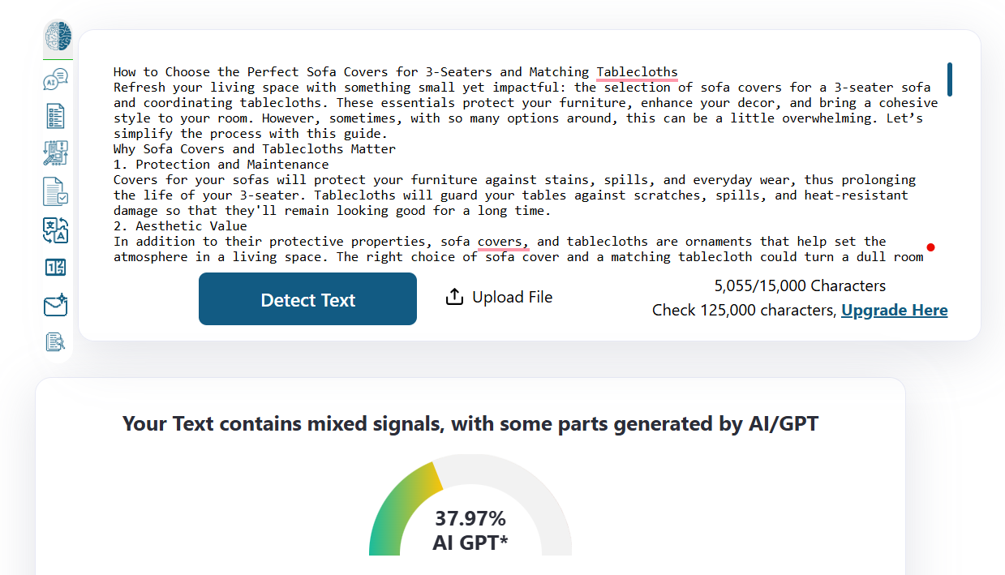
Task: Click the line 1. Protection and Maintenance
Action: (221, 165)
